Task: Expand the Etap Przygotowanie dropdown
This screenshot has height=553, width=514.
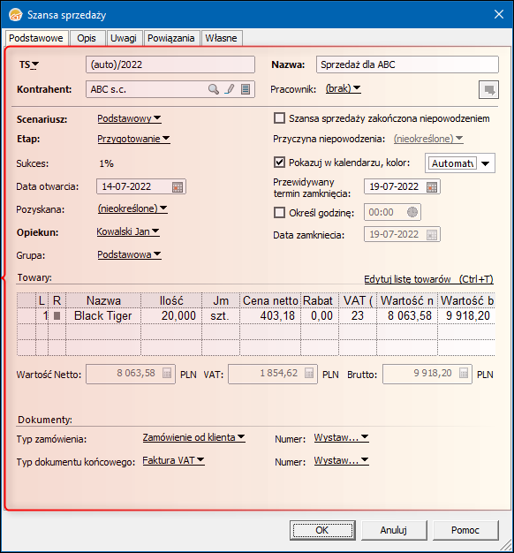Action: [x=134, y=139]
